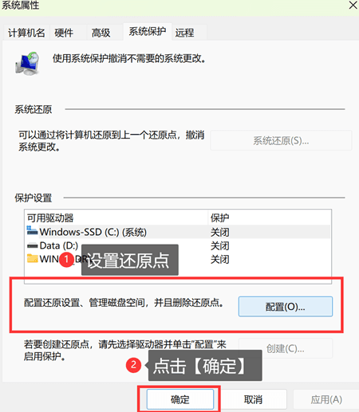The height and width of the screenshot is (412, 359).
Task: Close the 系统属性 dialog
Action: (353, 5)
